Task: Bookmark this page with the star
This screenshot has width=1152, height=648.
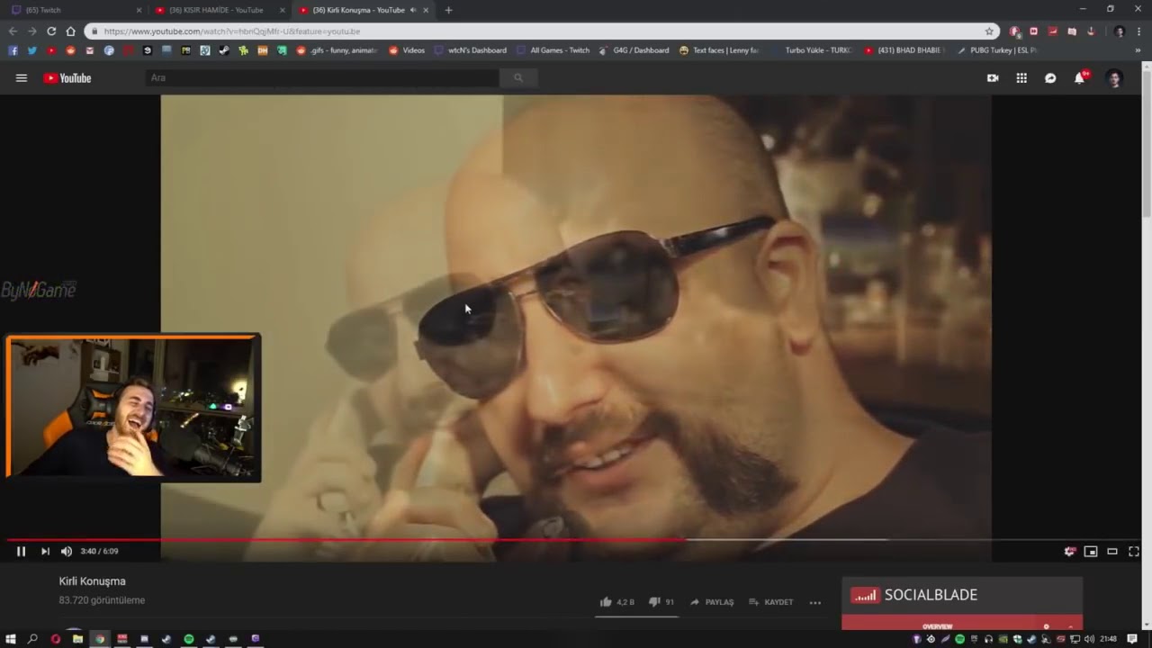Action: 989,31
